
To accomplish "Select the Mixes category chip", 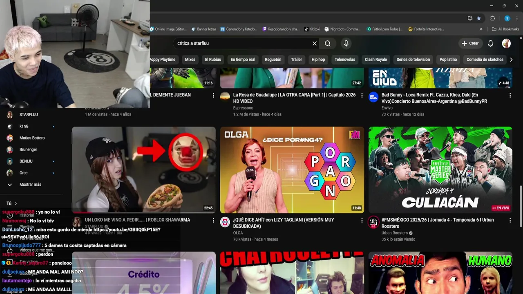I will click(x=190, y=60).
